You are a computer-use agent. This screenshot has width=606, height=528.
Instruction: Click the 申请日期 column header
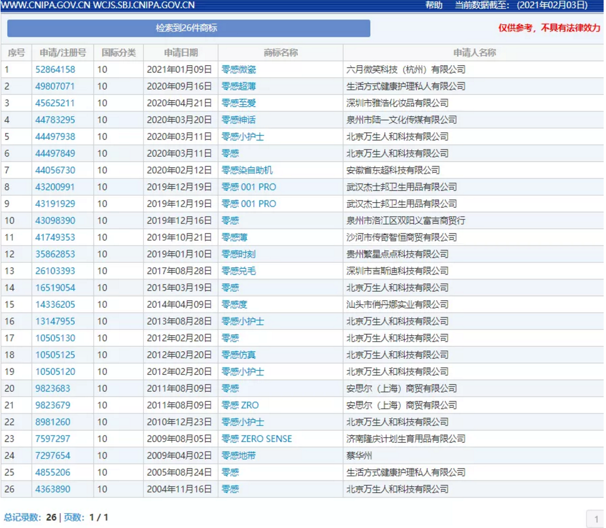click(181, 53)
